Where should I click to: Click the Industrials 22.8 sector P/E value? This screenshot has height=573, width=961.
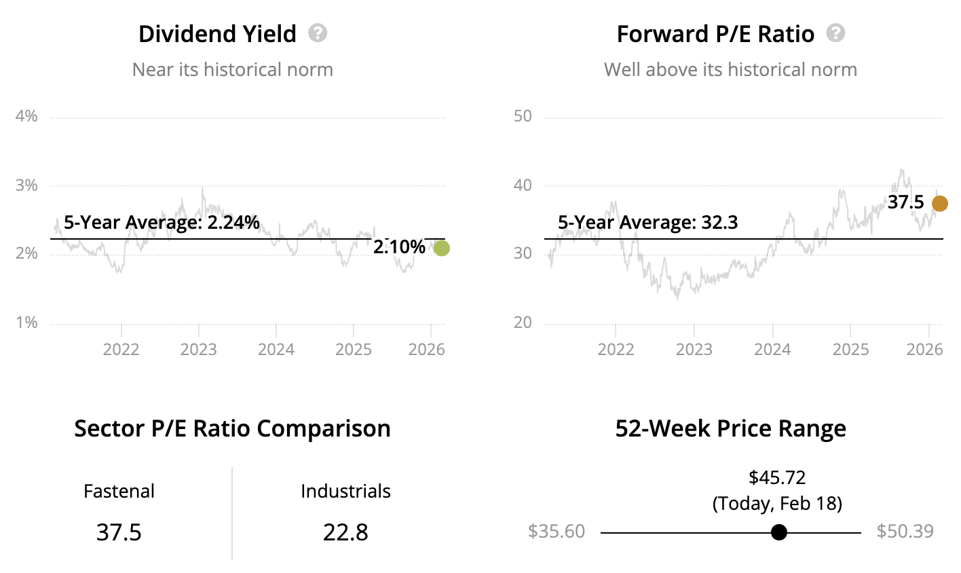coord(345,532)
